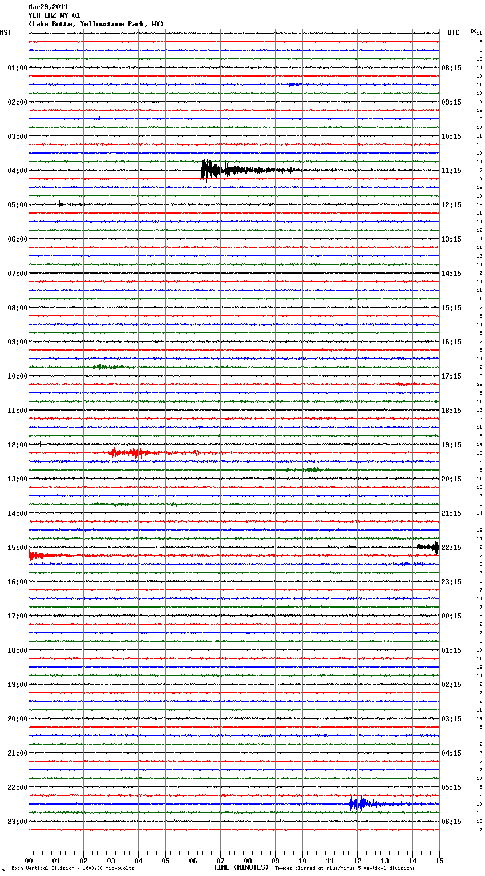
Task: Click the faint red event near minute 13 below 10:00
Action: (x=399, y=384)
